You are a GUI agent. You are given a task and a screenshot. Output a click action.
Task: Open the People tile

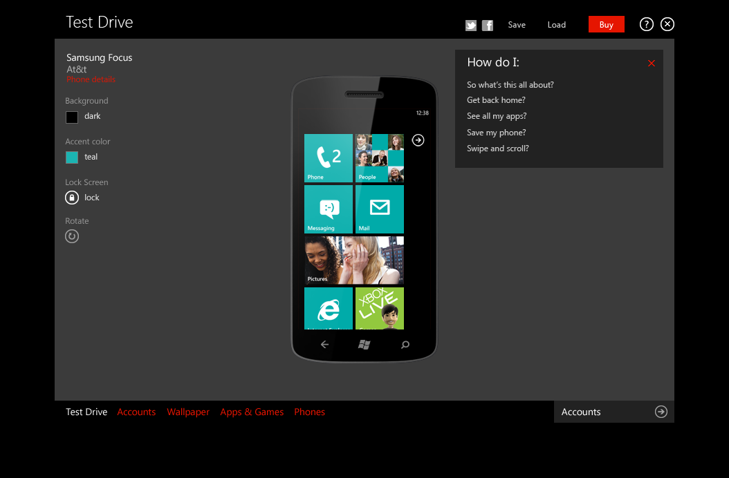point(380,158)
